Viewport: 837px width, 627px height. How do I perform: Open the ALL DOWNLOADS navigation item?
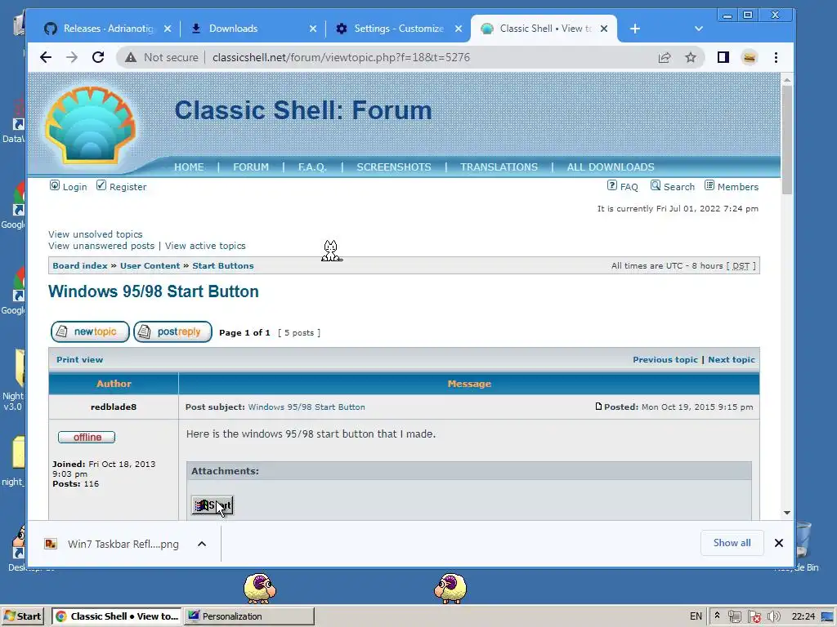click(611, 167)
